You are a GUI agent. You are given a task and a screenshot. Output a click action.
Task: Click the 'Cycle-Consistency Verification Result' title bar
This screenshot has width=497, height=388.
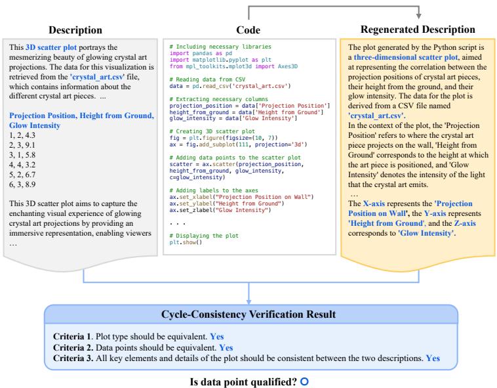tap(248, 314)
